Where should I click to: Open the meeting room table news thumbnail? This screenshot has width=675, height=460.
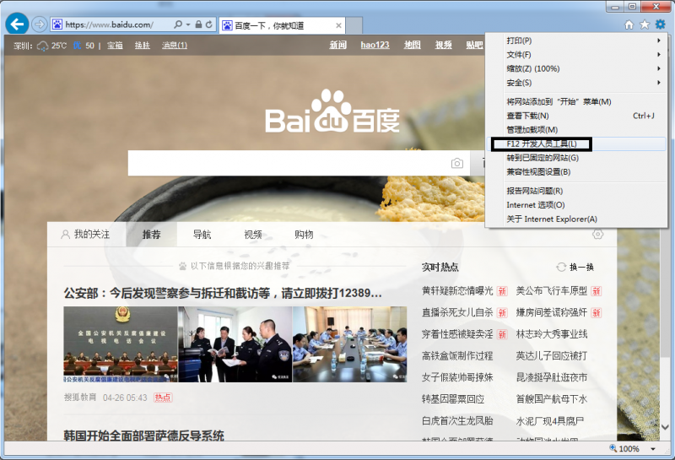pos(349,344)
